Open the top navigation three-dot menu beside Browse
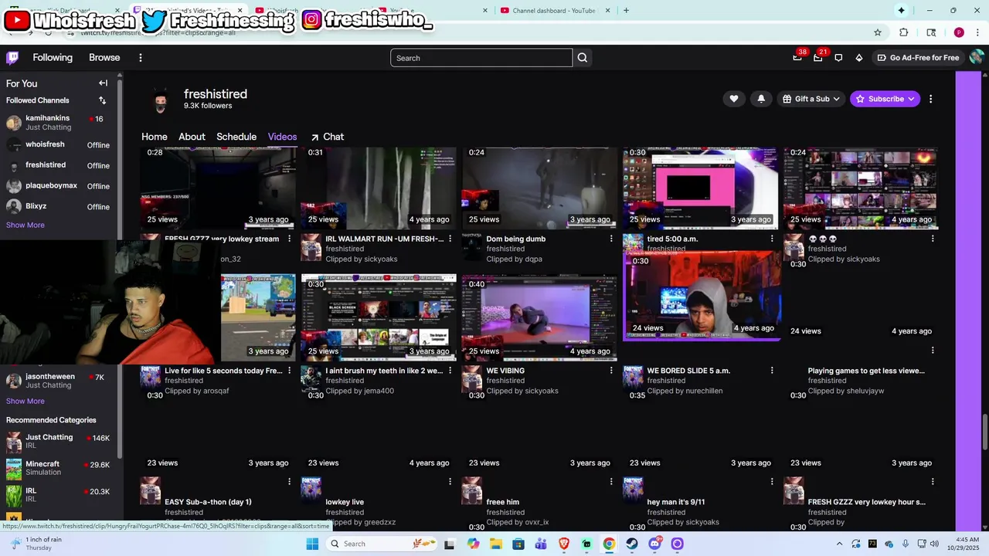The height and width of the screenshot is (556, 989). click(140, 58)
